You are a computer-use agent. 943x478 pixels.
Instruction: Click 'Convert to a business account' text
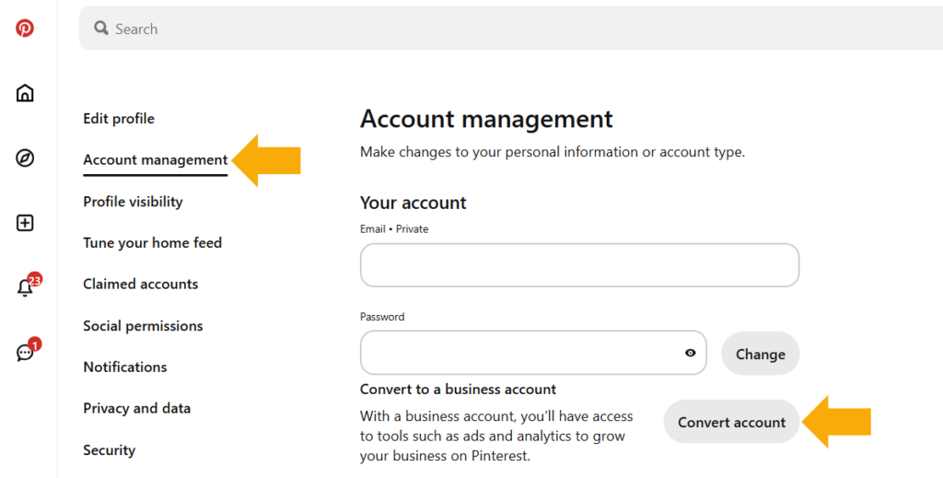tap(459, 390)
